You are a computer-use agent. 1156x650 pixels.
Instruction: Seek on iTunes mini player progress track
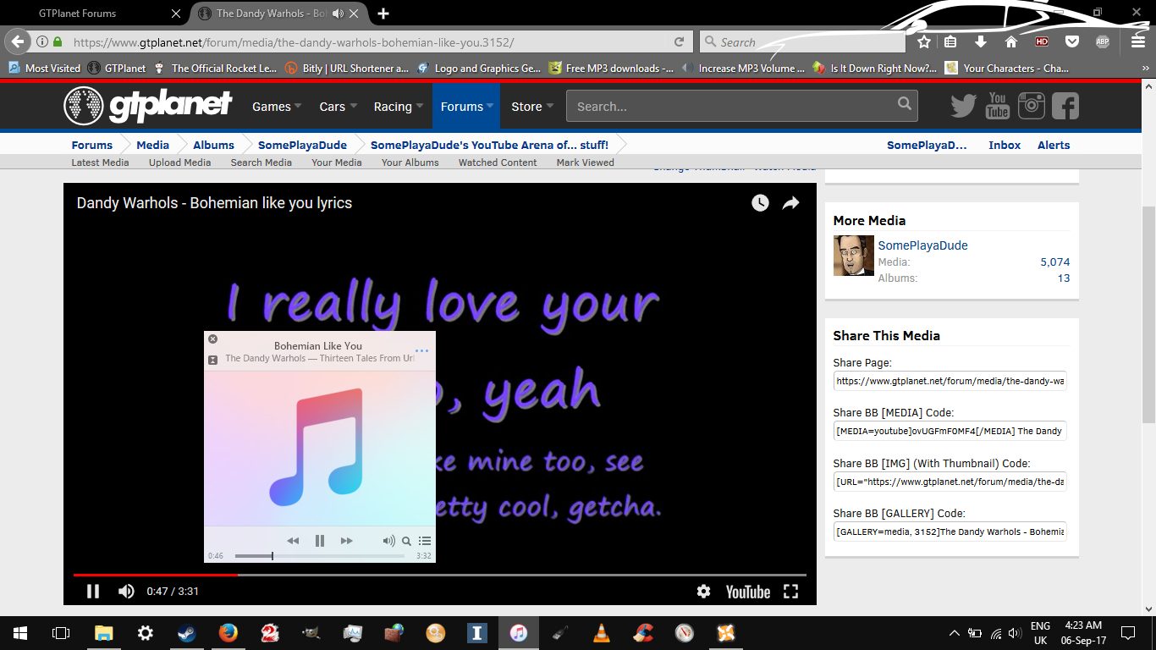(320, 556)
